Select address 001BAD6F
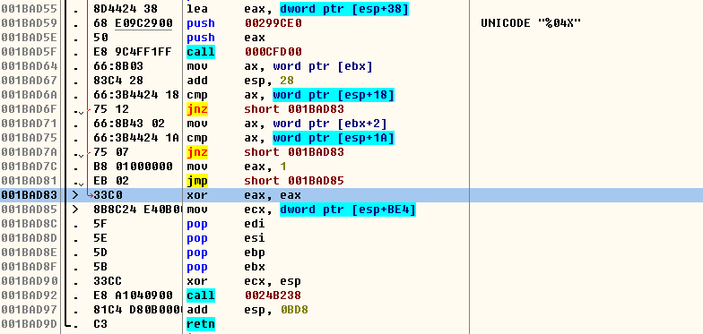703x334 pixels. (29, 109)
